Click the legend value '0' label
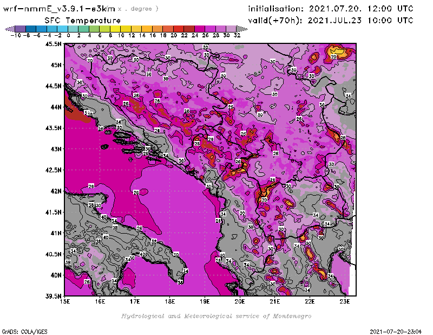The width and height of the screenshot is (433, 335). [68, 35]
